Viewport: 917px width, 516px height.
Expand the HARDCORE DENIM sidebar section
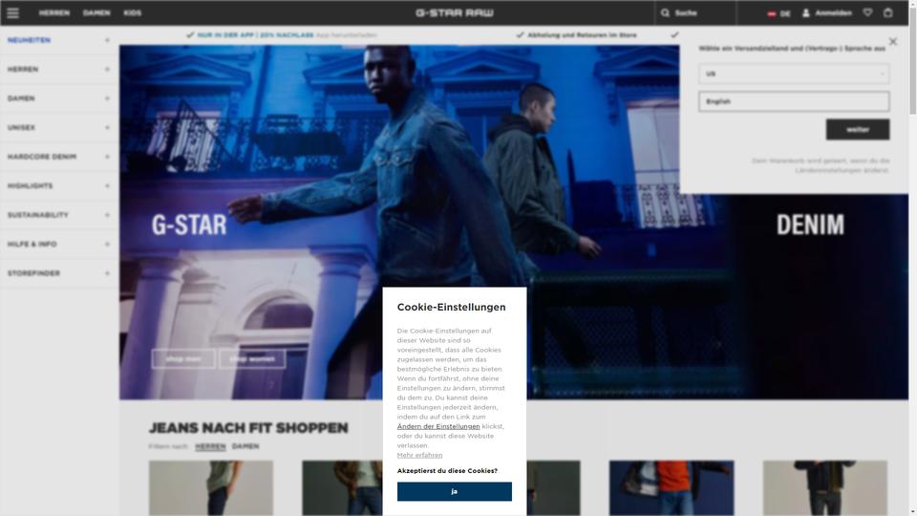(107, 157)
